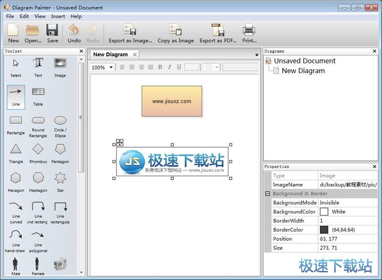
Task: Choose the Rectangle shape
Action: point(16,126)
